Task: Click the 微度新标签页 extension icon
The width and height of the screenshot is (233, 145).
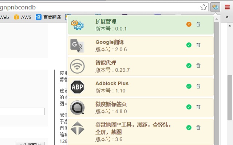Action: click(x=77, y=108)
